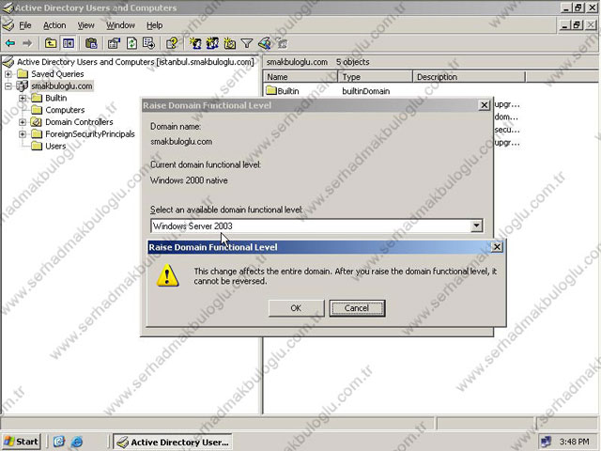Screen dimensions: 601x451
Task: Select the Active Directory Users and Computers root node
Action: tap(135, 62)
